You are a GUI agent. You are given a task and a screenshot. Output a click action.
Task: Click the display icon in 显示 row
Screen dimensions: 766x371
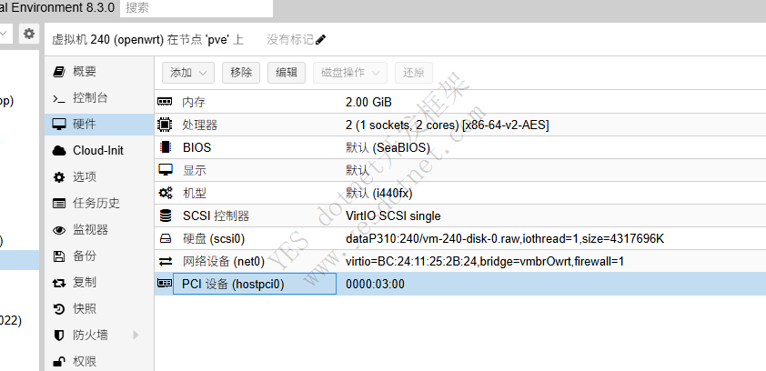tap(166, 170)
